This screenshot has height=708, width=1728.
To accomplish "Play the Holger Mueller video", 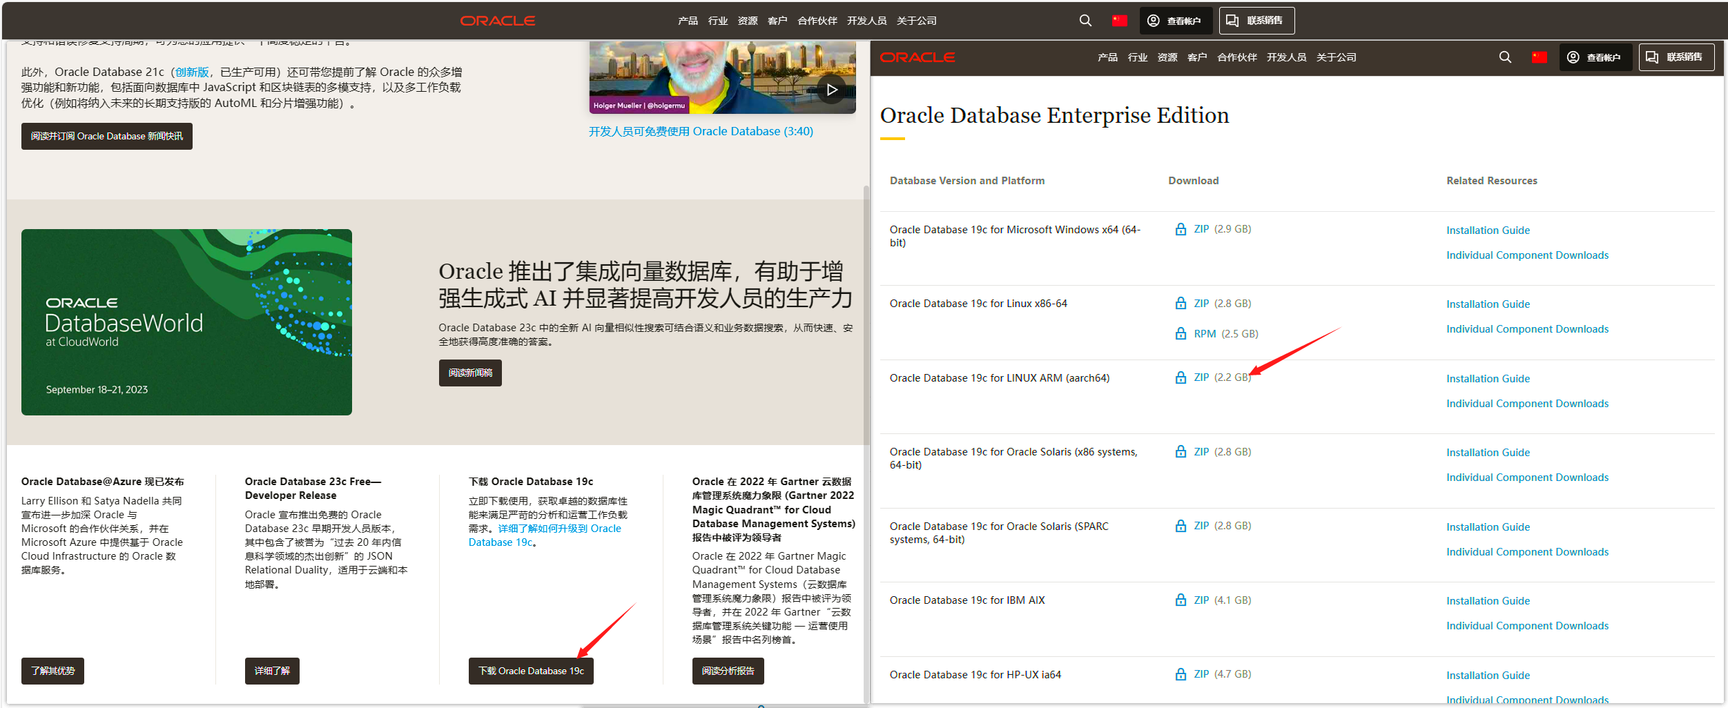I will coord(832,90).
